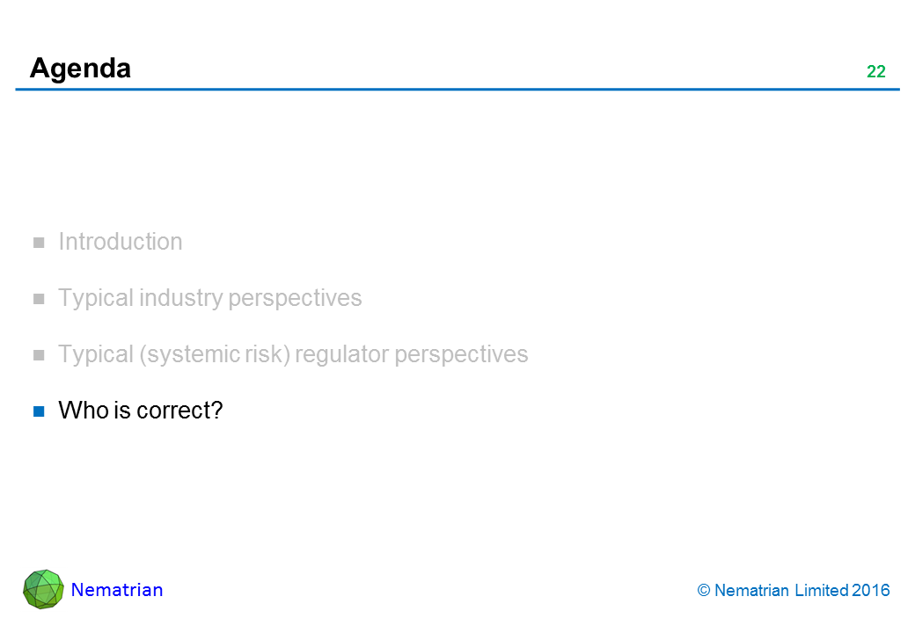Click the copyright © symbol in footer
915x633 pixels.
(703, 591)
